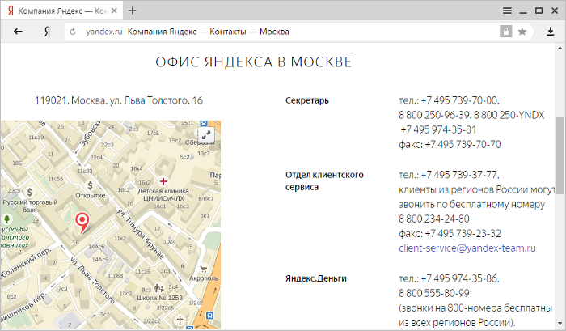Viewport: 566px width, 331px height.
Task: Click the Секретарь label
Action: (x=307, y=100)
